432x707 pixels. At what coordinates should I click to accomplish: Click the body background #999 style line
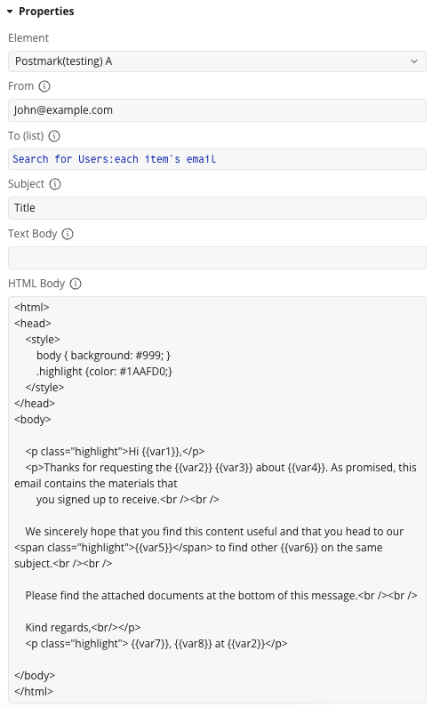103,356
